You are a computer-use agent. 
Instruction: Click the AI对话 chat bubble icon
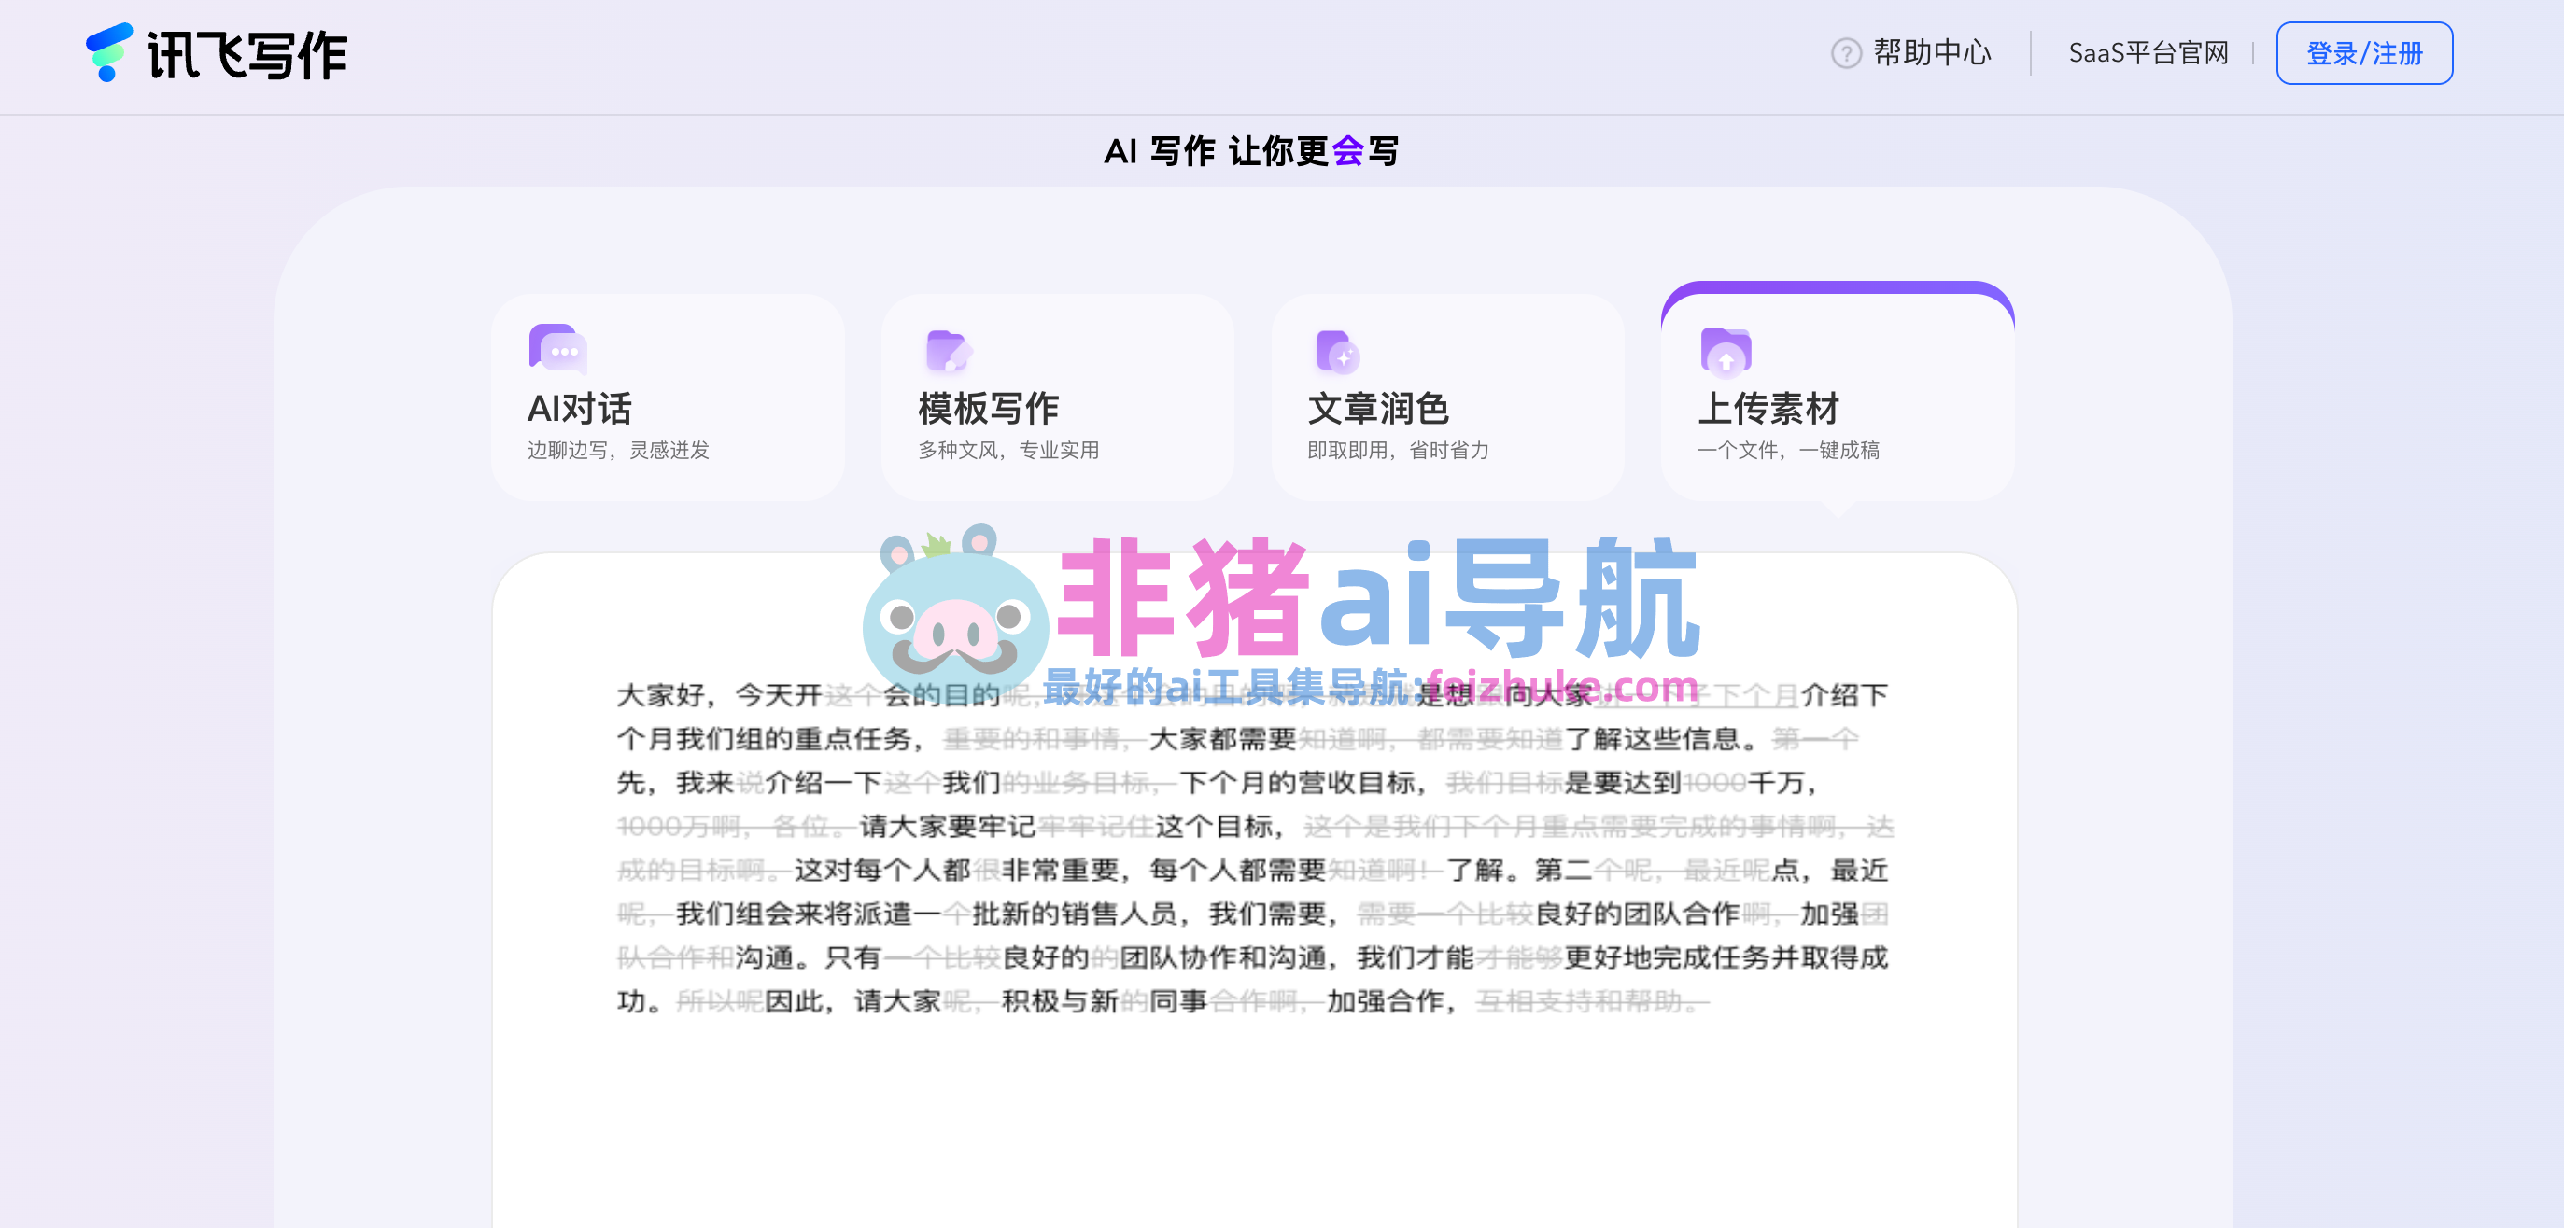pos(557,349)
